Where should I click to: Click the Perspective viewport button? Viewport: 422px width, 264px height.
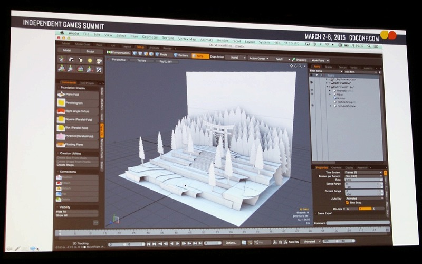pyautogui.click(x=119, y=59)
